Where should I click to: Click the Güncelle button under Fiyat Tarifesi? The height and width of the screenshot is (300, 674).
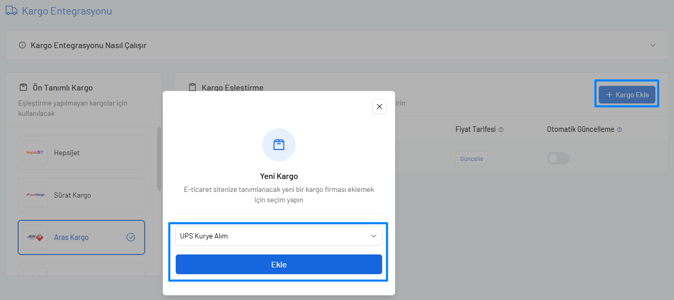point(472,159)
